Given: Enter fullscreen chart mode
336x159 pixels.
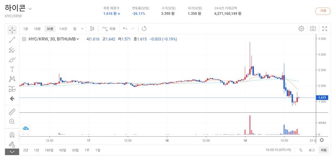Looking at the screenshot, I should click(x=325, y=29).
